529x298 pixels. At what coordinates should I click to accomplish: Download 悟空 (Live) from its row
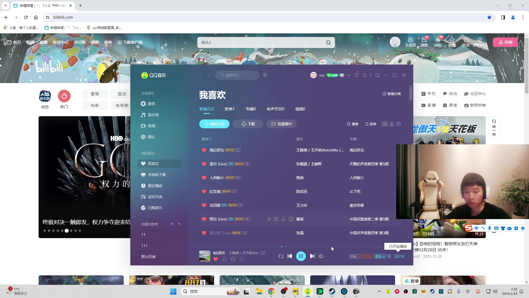point(284,219)
